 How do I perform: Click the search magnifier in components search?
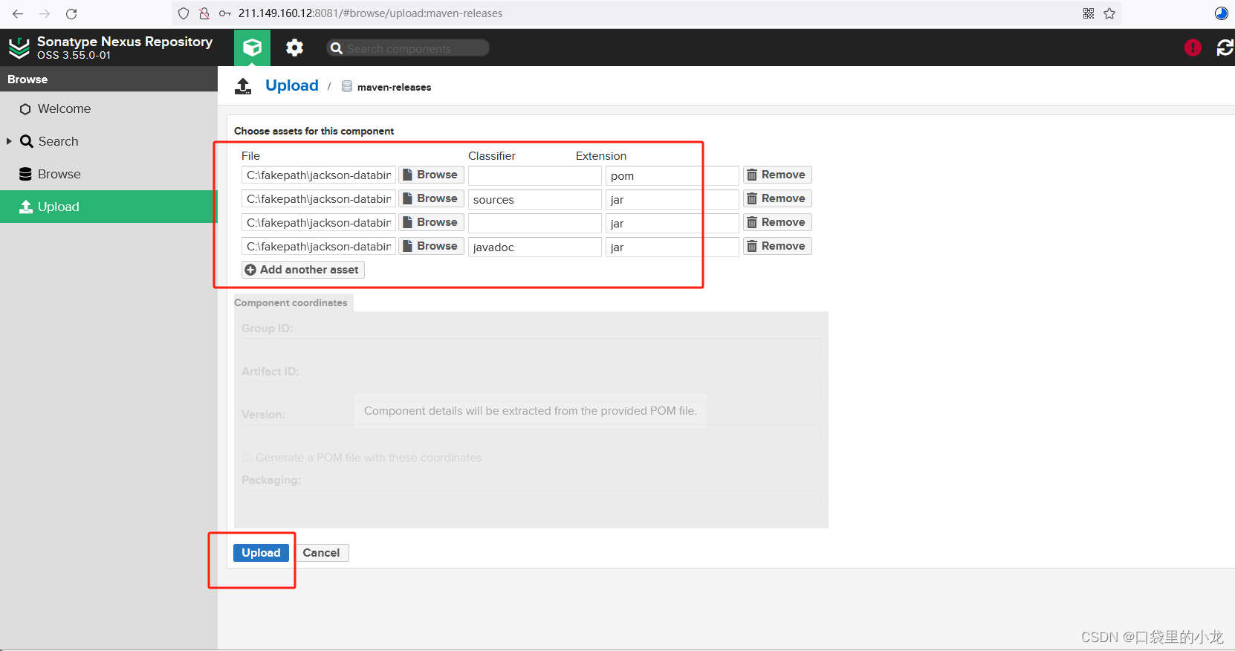pos(337,48)
